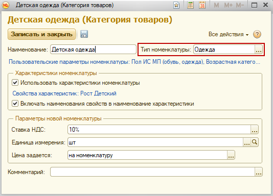273x196 pixels.
Task: Click the floppy disk save icon
Action: pyautogui.click(x=84, y=34)
